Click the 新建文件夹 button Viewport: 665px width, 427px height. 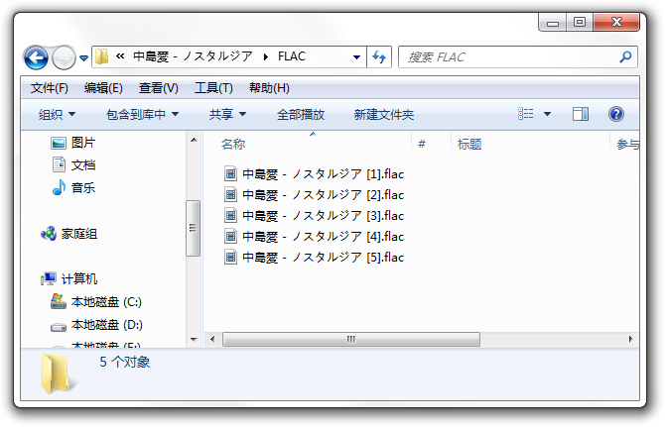pos(384,115)
